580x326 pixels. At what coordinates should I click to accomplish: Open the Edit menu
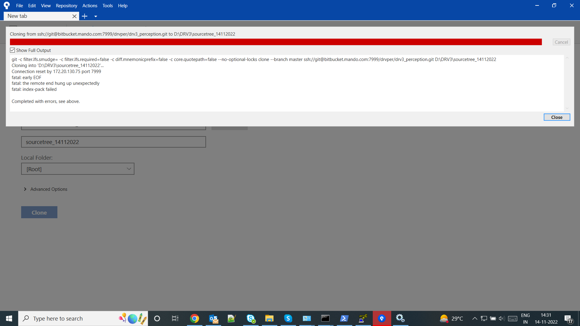[x=32, y=5]
